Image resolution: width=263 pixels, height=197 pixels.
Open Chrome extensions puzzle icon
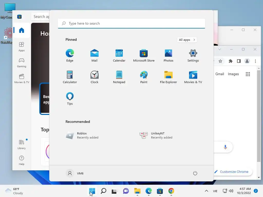231,61
